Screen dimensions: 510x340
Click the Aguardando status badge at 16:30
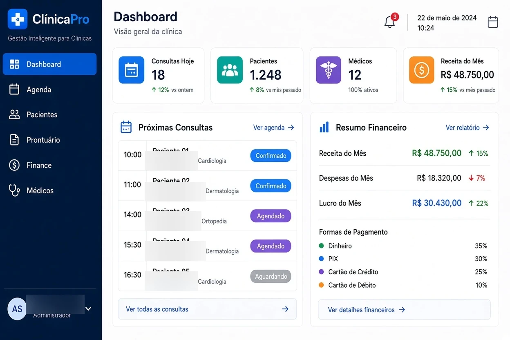[x=271, y=276]
